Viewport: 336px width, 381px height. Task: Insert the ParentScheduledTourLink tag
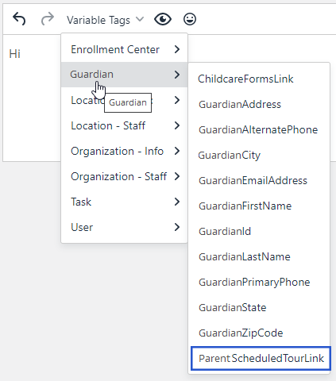pyautogui.click(x=261, y=358)
